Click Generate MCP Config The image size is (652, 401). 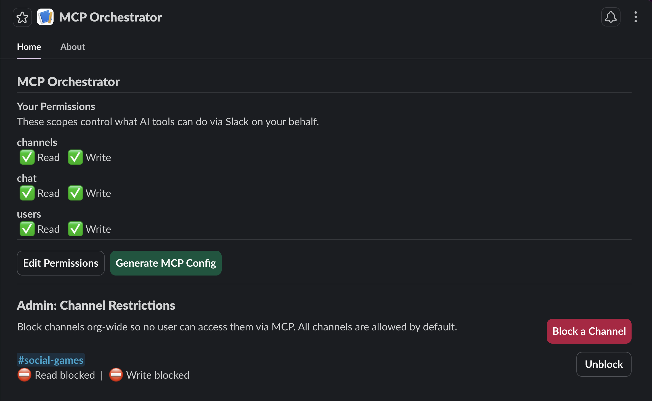pos(166,263)
